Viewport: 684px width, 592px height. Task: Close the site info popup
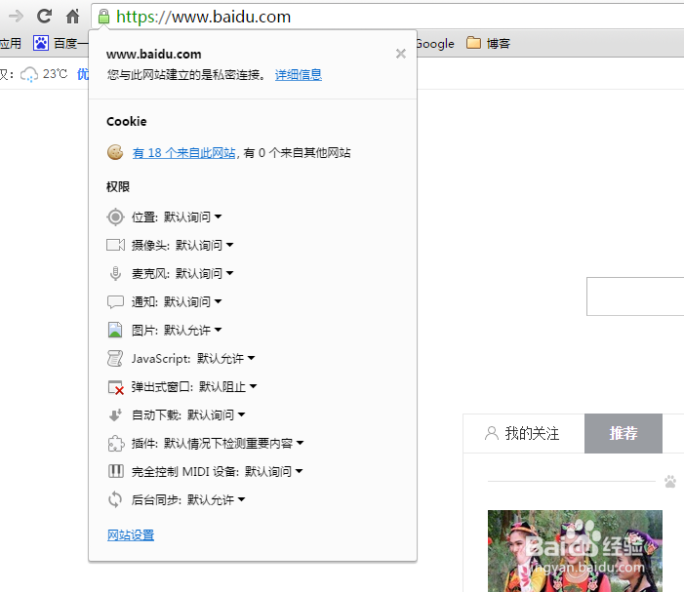click(x=400, y=54)
